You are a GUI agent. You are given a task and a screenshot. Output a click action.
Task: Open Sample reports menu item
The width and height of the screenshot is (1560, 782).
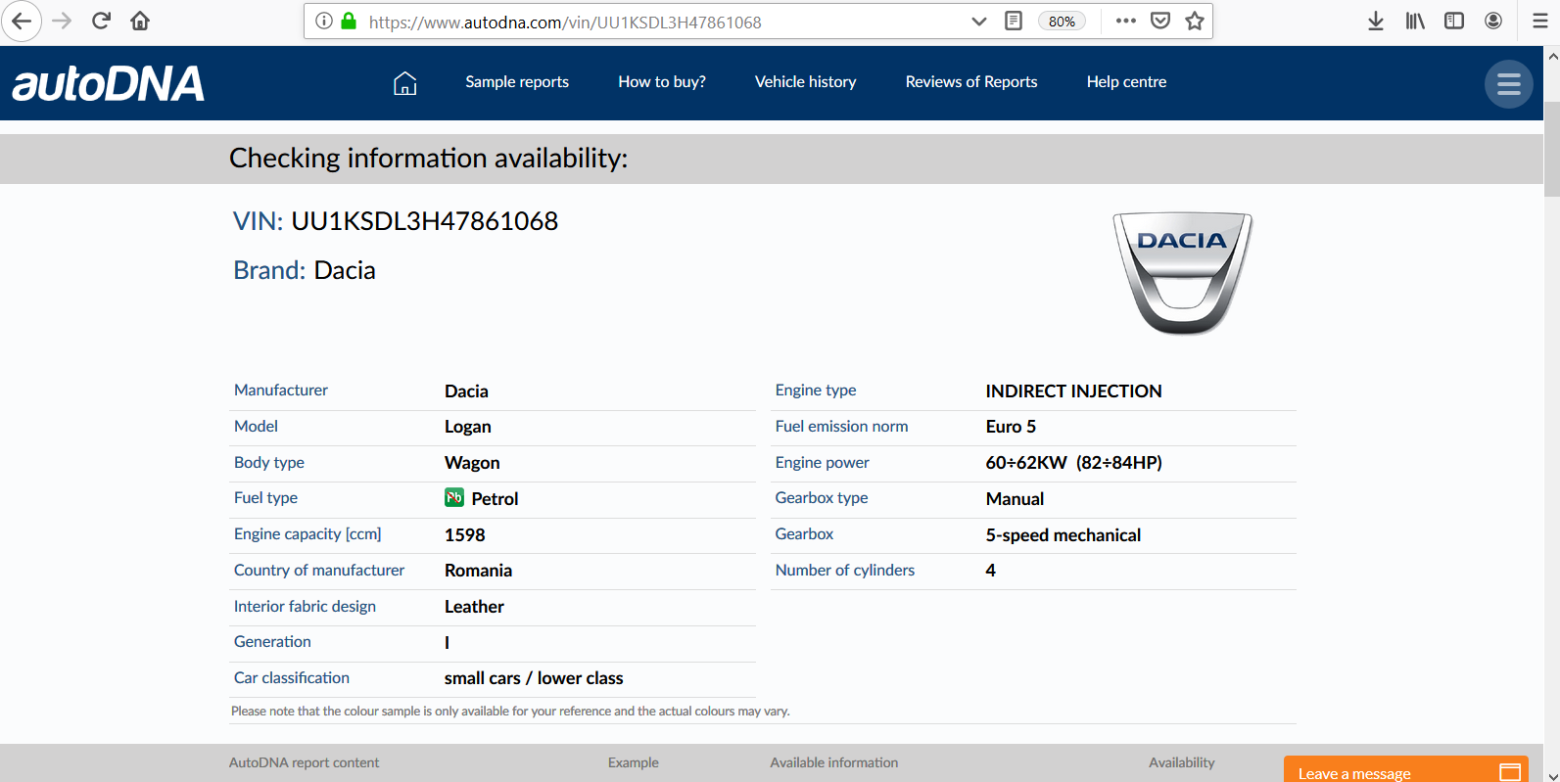517,82
